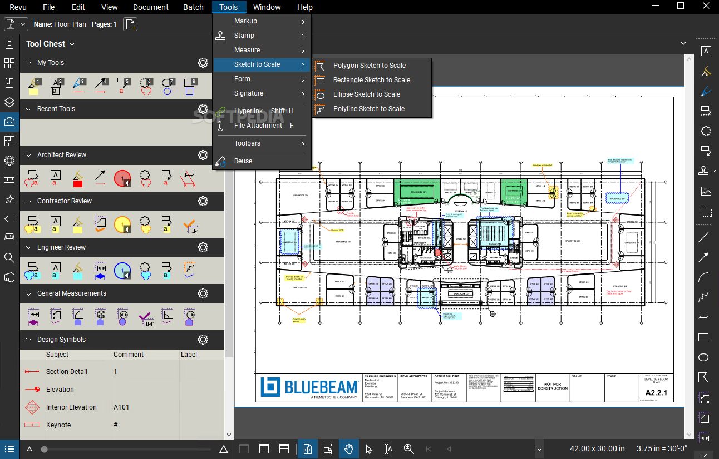Choose Polygon Sketch to Scale
Viewport: 719px width, 459px height.
pyautogui.click(x=372, y=66)
